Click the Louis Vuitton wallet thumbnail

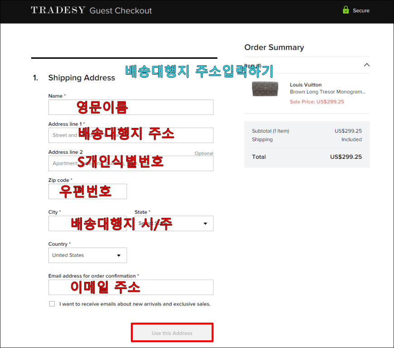tap(265, 89)
